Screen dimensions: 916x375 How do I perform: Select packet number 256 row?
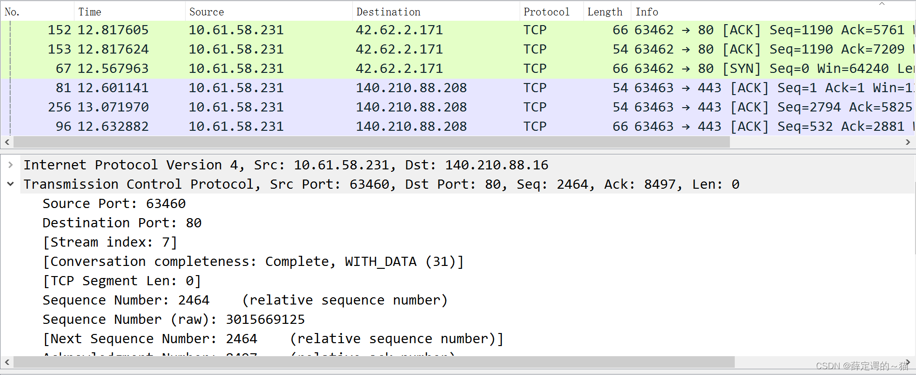458,108
